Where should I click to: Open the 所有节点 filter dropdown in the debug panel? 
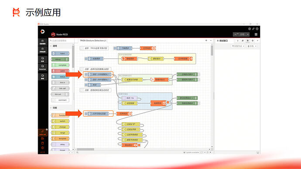coord(238,46)
